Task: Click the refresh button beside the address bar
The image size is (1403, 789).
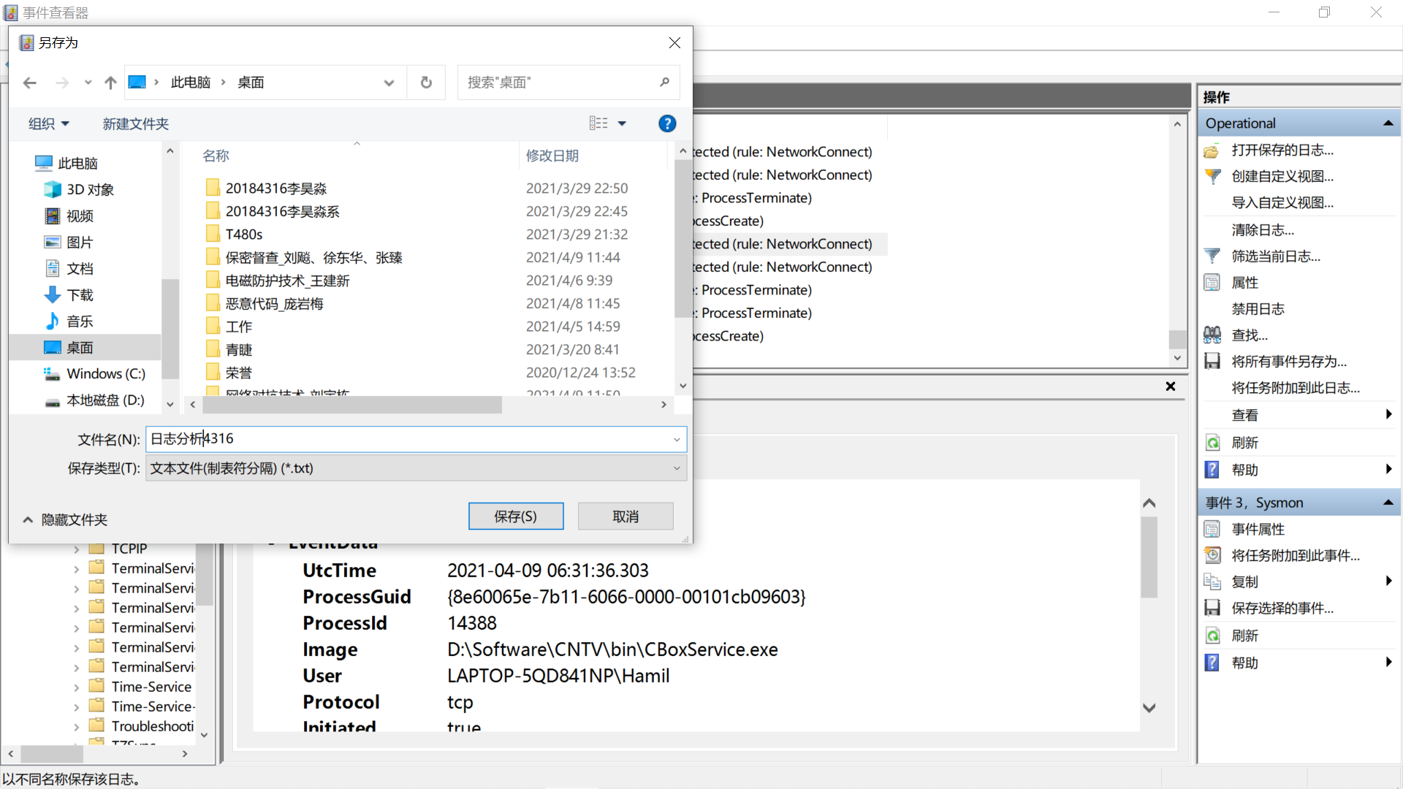Action: pos(426,83)
